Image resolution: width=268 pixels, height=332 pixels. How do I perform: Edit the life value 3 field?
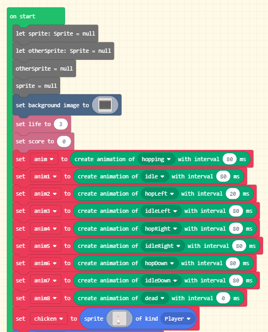[61, 124]
